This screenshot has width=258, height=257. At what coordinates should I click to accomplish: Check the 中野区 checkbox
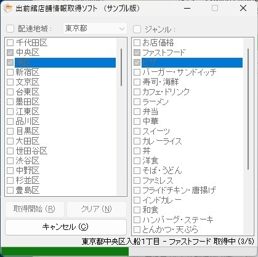10,170
